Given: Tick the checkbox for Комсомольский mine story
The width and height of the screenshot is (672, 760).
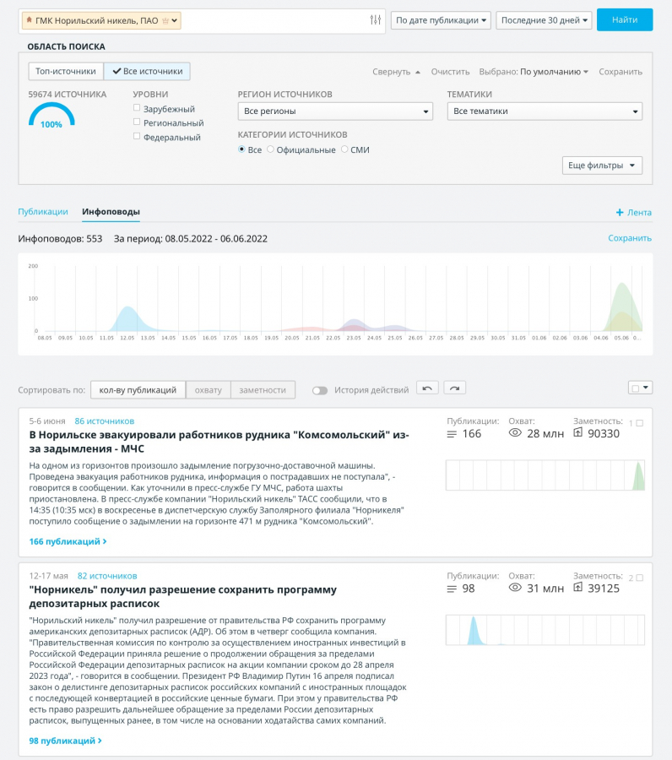Looking at the screenshot, I should point(640,423).
